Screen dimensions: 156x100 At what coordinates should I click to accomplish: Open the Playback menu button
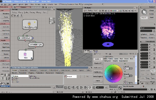point(60,87)
